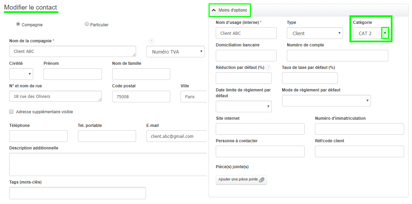Open the Type dropdown set to Client
Viewport: 412px width, 204px height.
click(315, 33)
